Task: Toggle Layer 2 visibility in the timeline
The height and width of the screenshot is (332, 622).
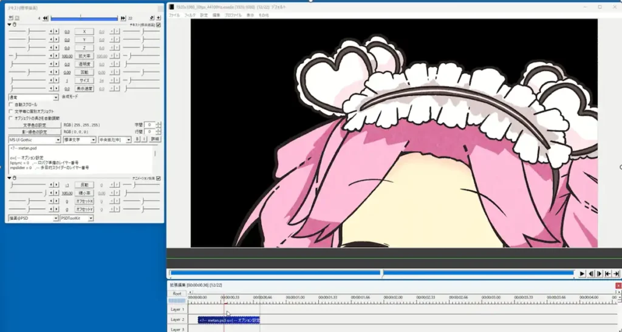Action: point(177,319)
